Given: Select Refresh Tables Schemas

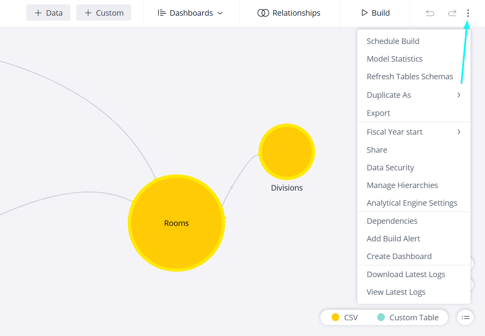Looking at the screenshot, I should [x=410, y=77].
